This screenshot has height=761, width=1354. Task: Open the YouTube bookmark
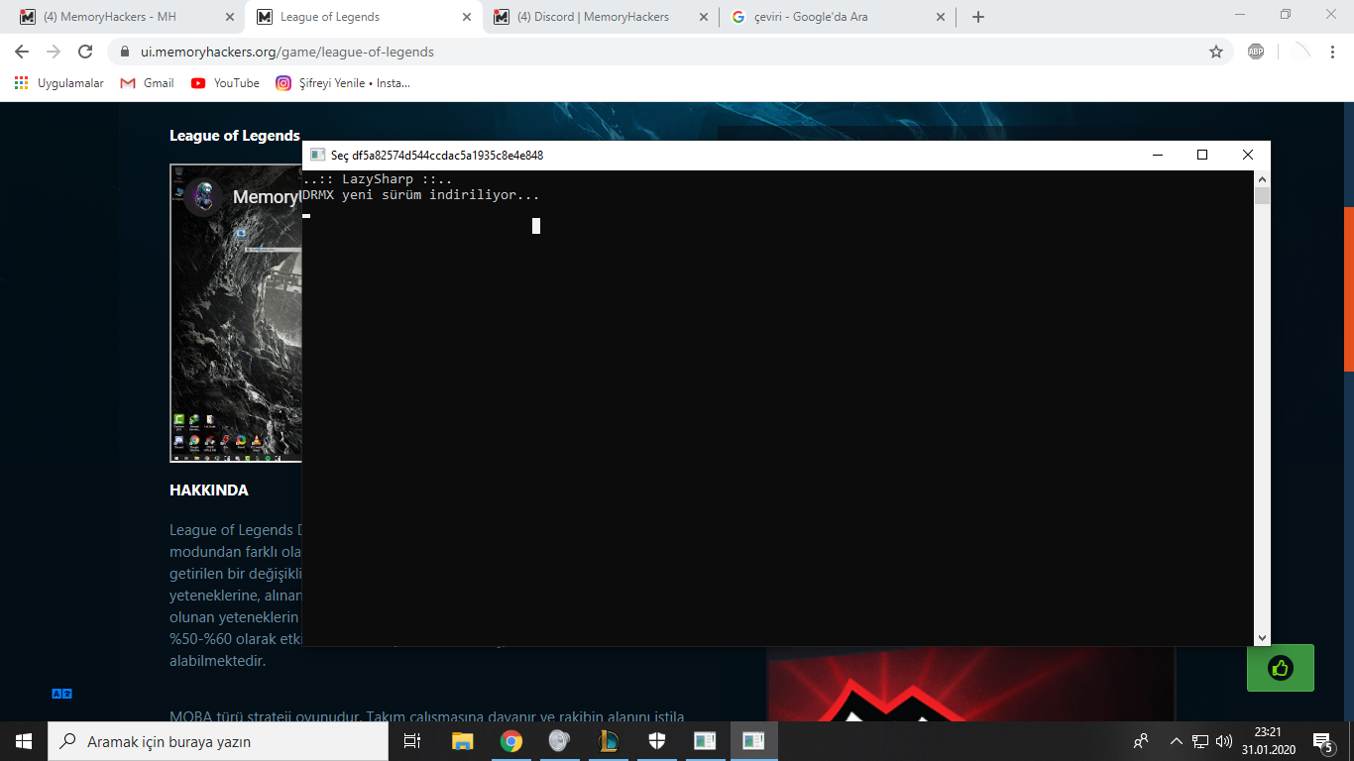tap(225, 83)
